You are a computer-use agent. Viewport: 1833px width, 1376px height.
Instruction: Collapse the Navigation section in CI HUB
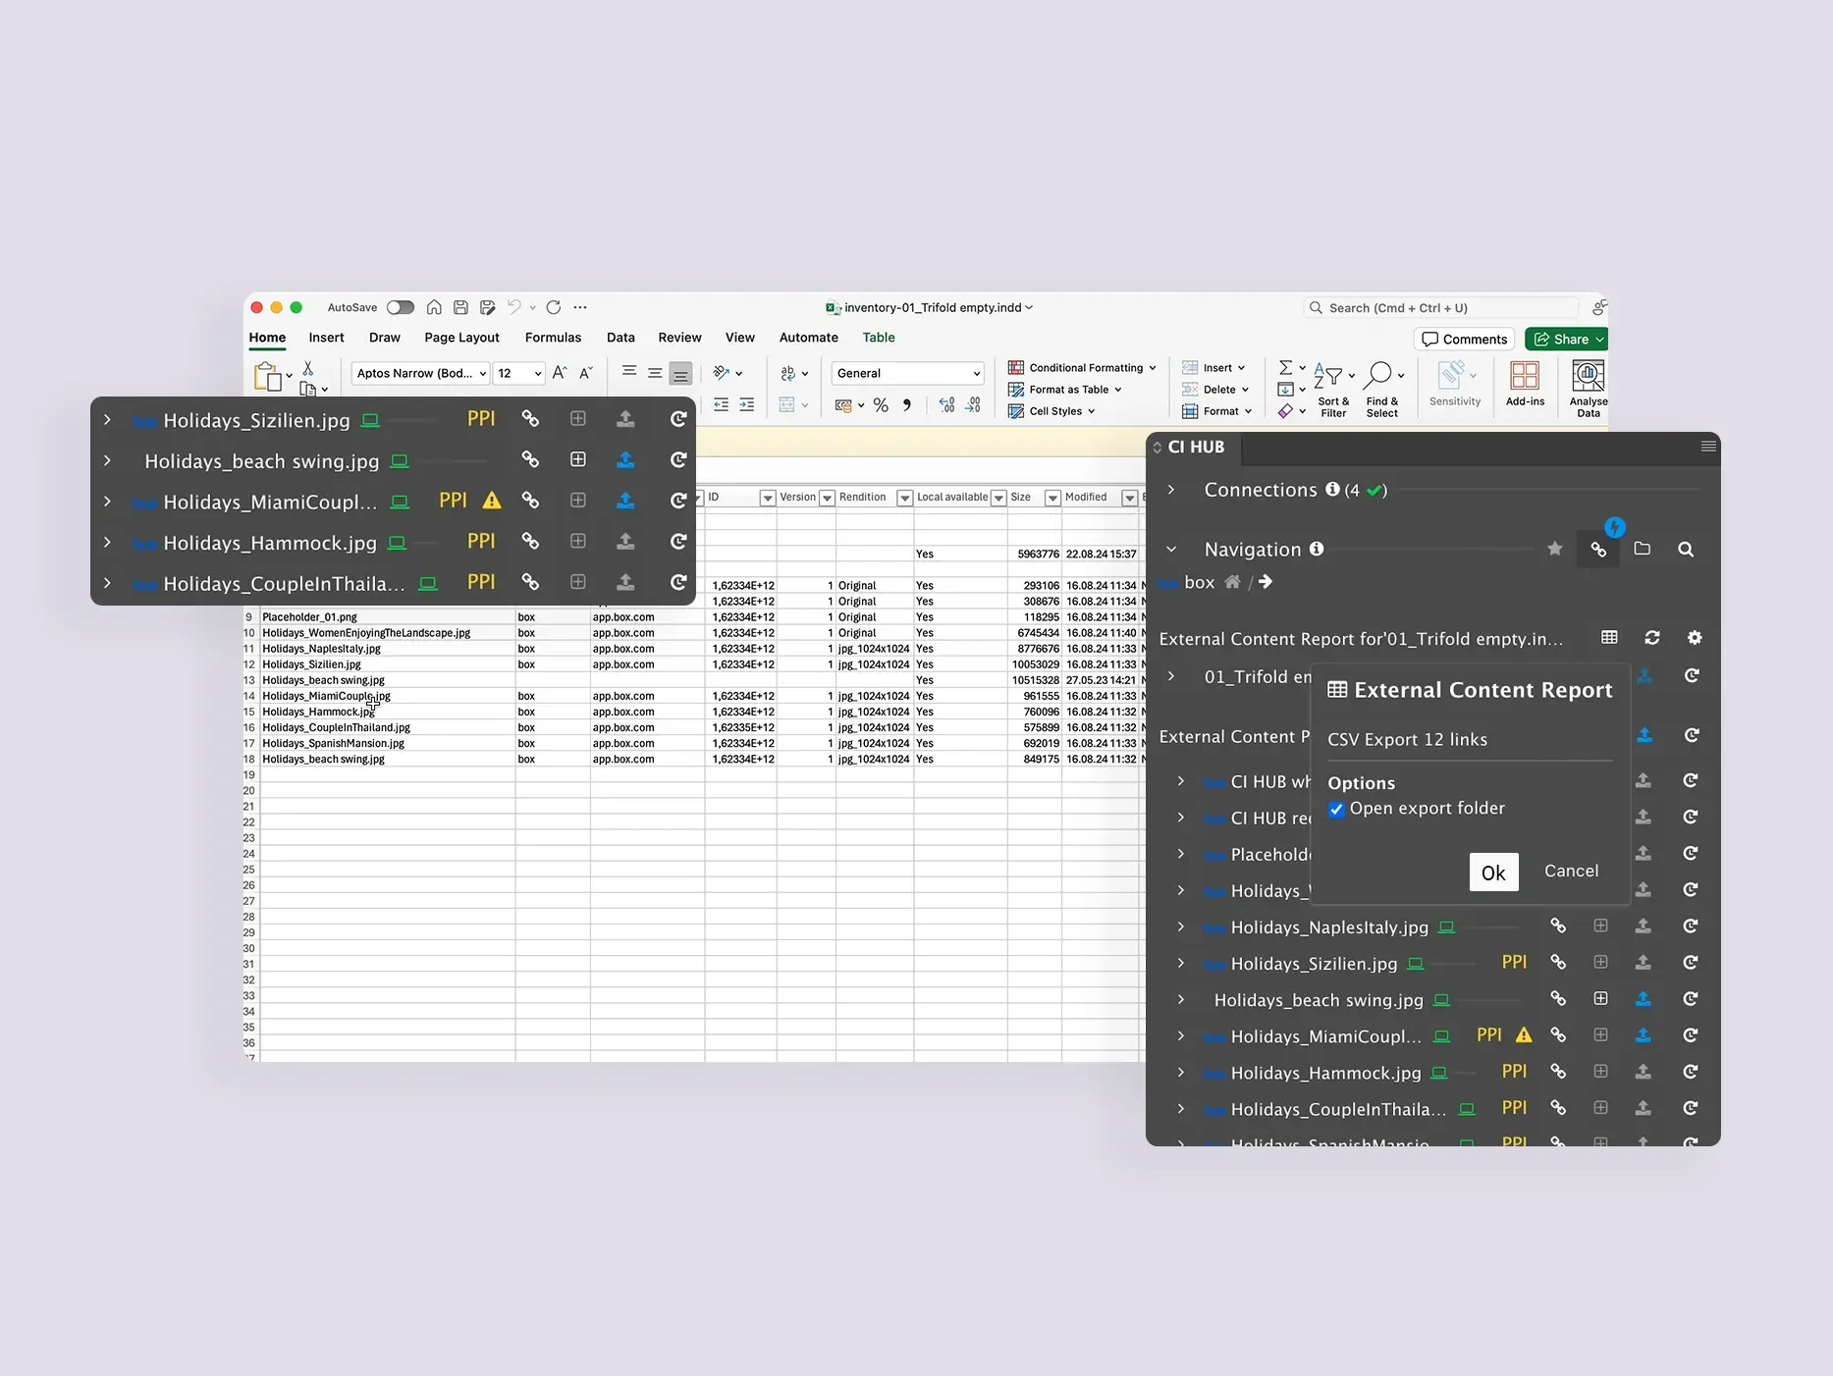tap(1171, 550)
